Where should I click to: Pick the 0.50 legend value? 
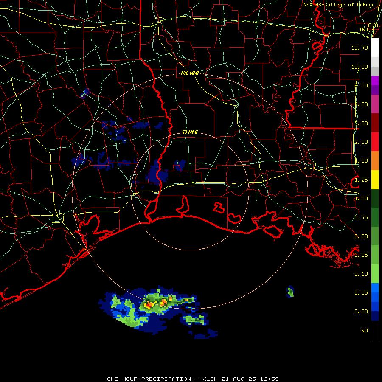tap(361, 236)
